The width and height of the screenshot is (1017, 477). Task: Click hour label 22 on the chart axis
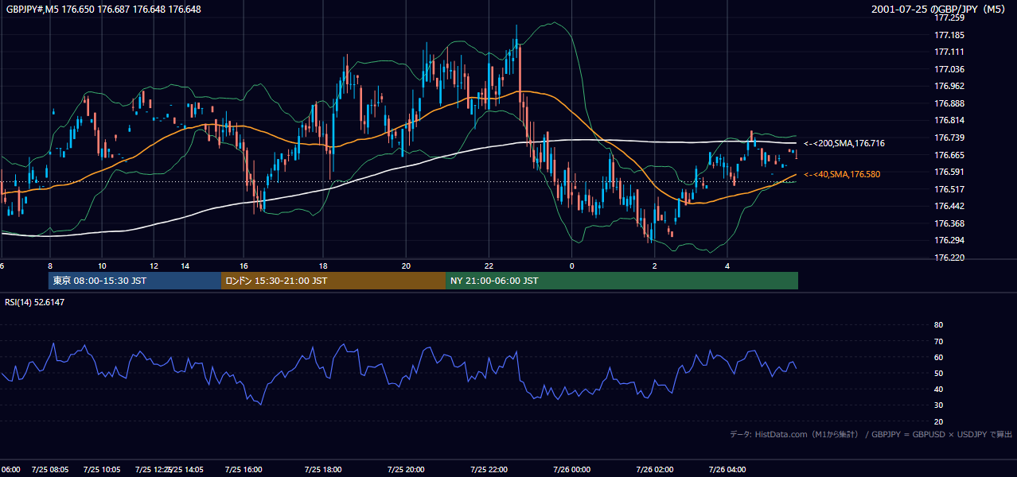[x=489, y=266]
